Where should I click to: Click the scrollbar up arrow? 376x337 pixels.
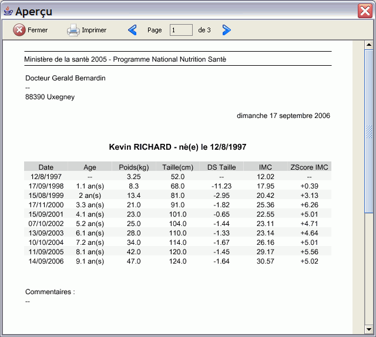point(369,45)
